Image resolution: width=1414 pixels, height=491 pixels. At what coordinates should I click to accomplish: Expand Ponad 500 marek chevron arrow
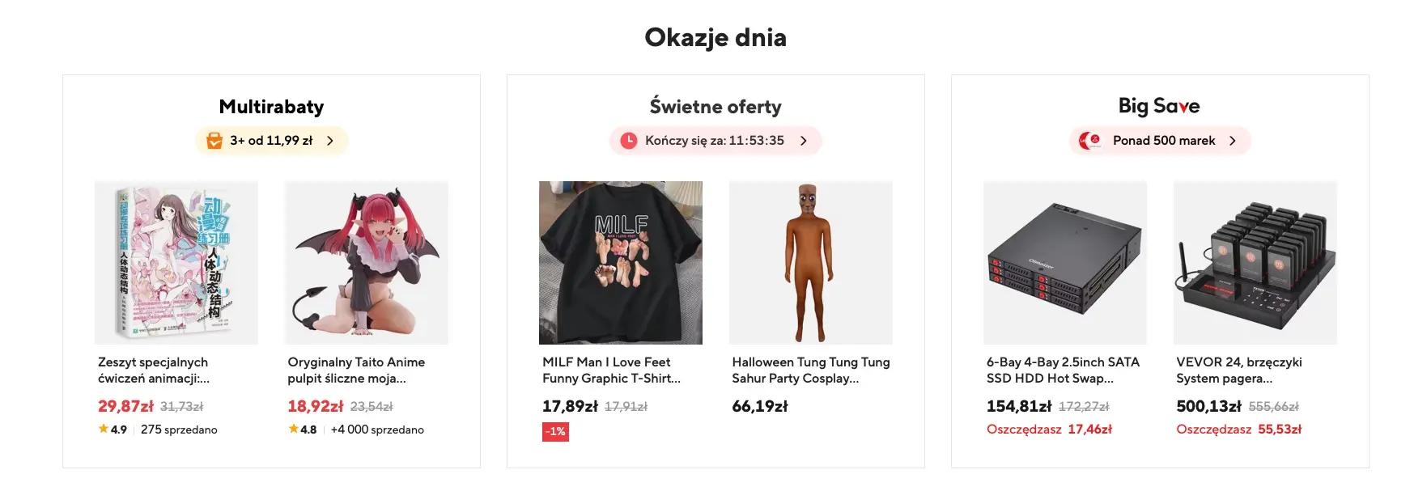click(x=1233, y=141)
